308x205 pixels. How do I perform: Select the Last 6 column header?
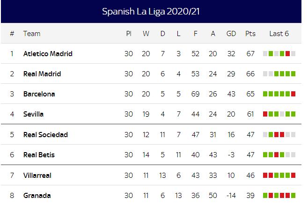click(279, 34)
